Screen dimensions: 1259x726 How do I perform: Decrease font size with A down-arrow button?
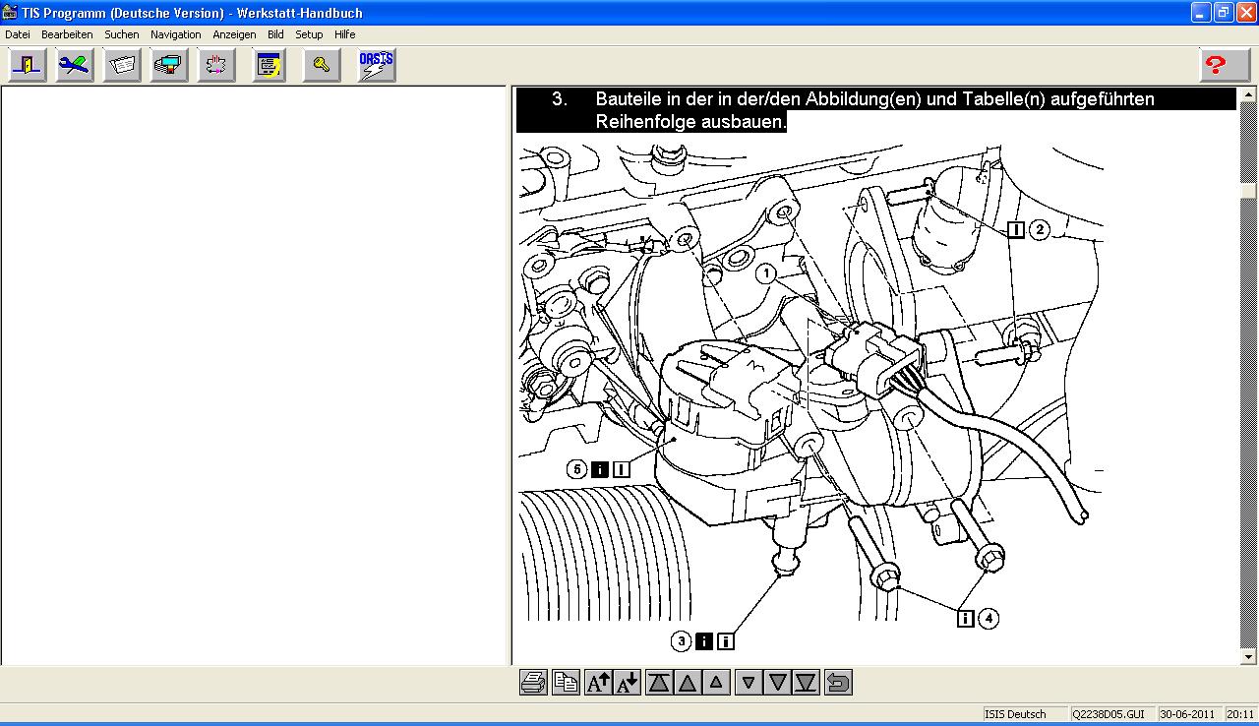click(x=628, y=682)
